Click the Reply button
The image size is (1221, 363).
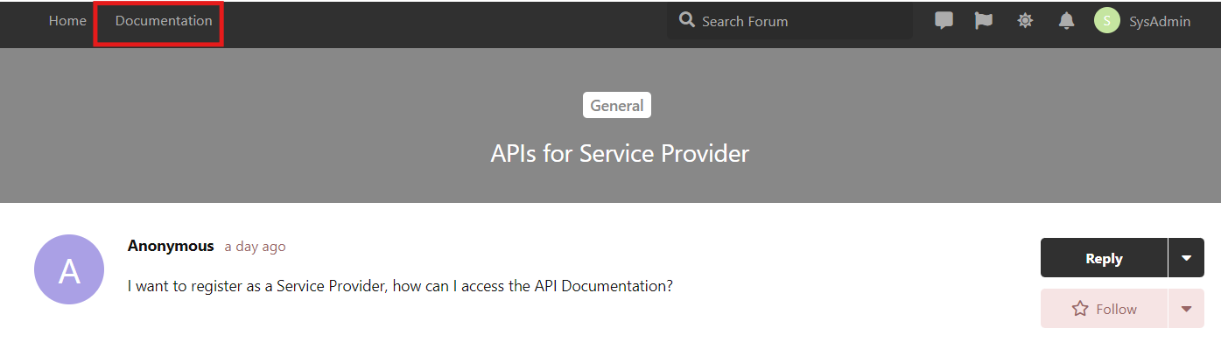[1104, 258]
